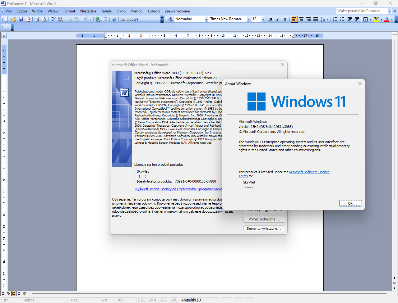This screenshot has height=303, width=398.
Task: Open Print Preview from the toolbar
Action: [x=44, y=19]
